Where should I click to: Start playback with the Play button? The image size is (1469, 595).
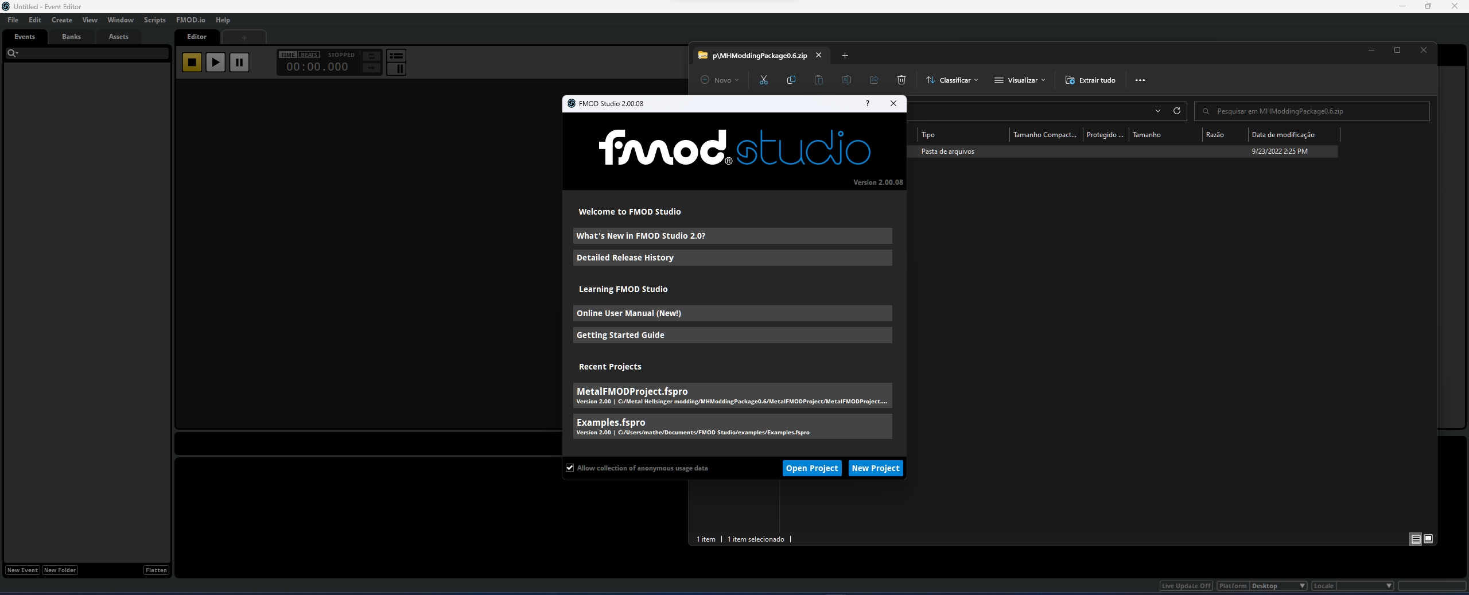click(x=216, y=62)
